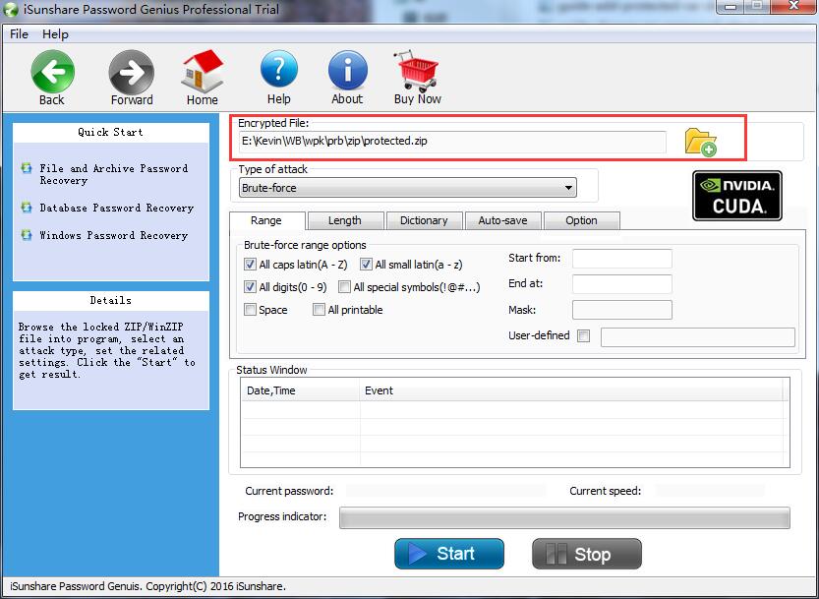Click the User-defined characters text field
This screenshot has height=599, width=819.
point(698,337)
